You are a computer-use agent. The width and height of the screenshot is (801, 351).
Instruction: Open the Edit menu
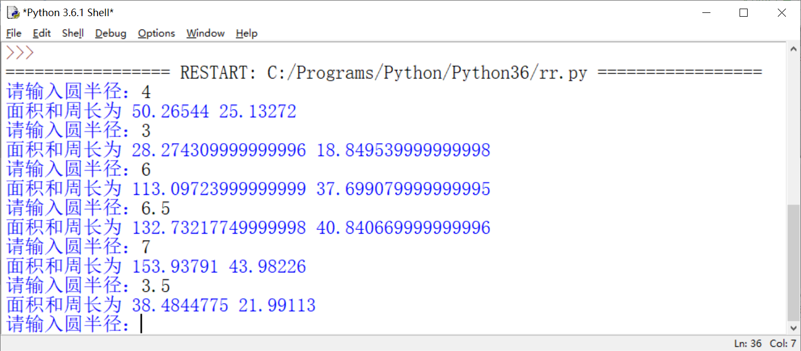[x=42, y=33]
